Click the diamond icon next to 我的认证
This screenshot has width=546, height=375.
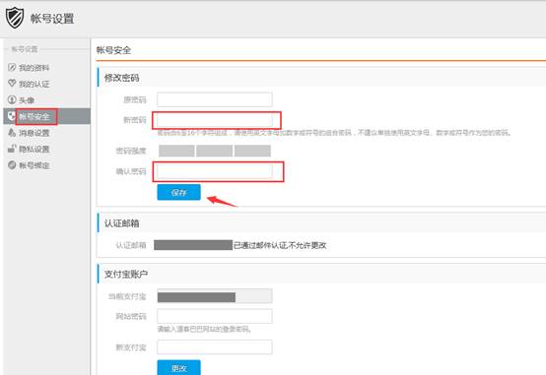tap(12, 84)
